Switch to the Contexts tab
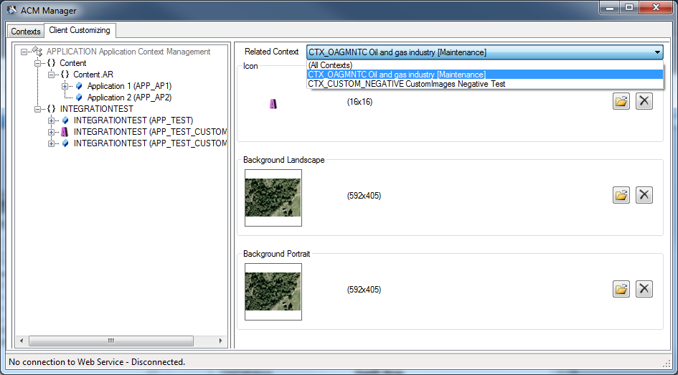 tap(26, 32)
